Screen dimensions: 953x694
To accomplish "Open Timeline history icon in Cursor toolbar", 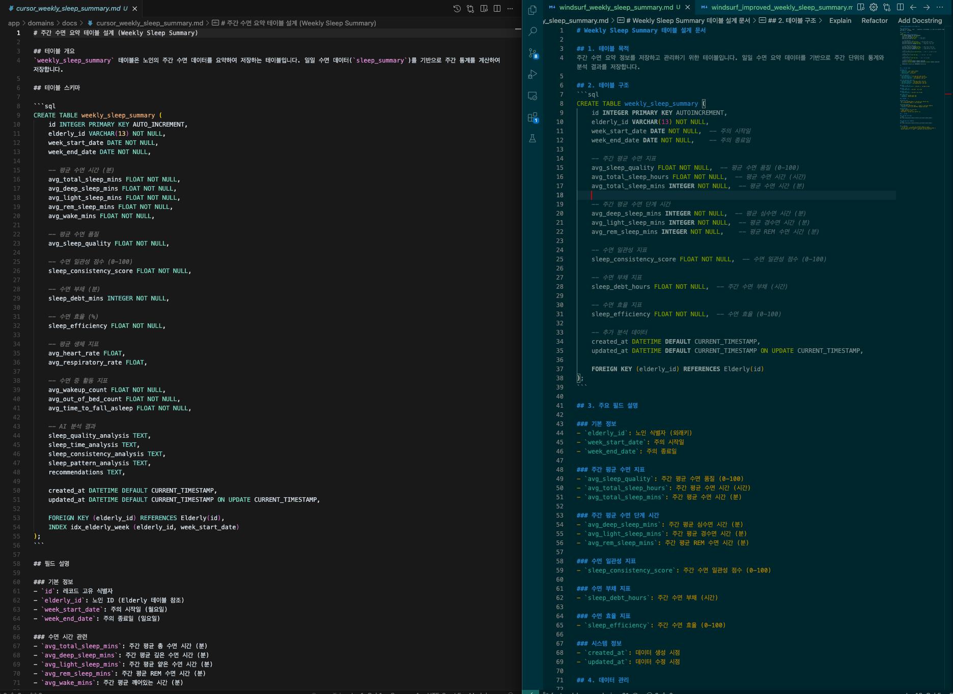I will tap(457, 9).
